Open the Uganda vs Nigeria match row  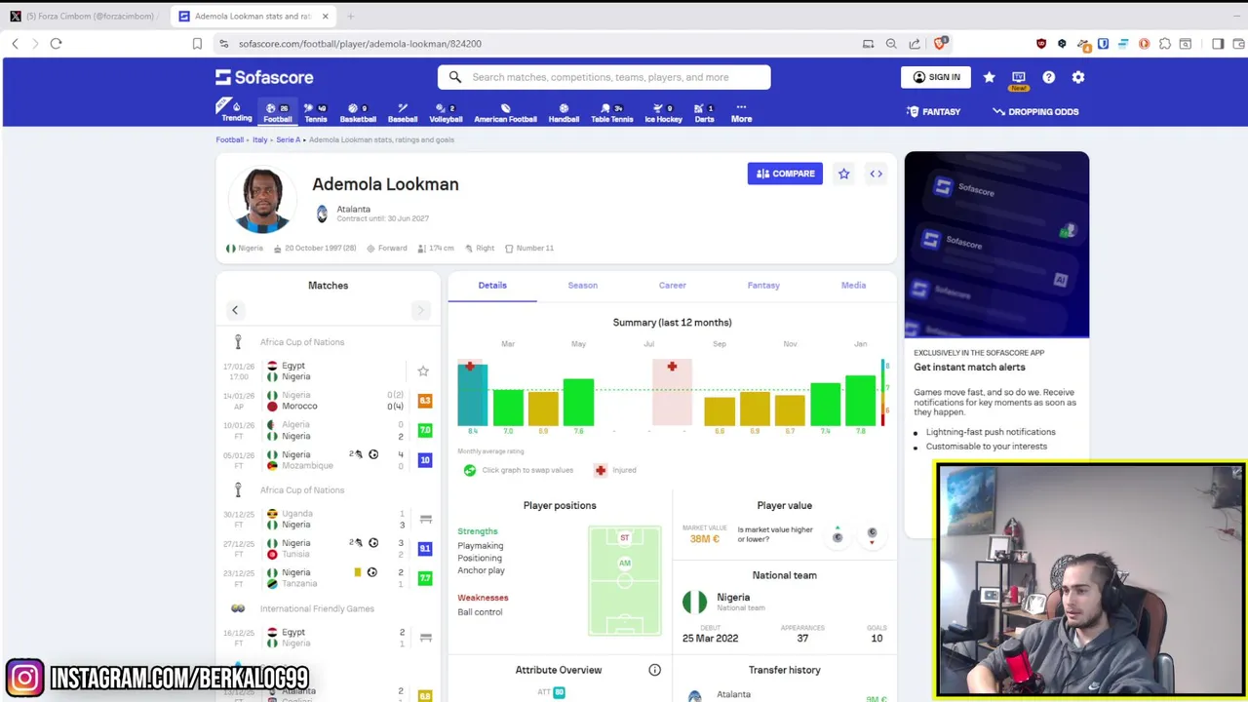coord(328,519)
